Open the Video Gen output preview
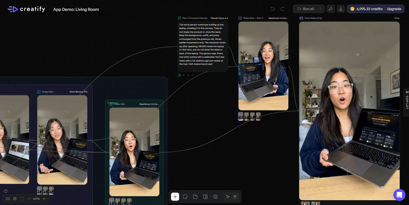 (134, 152)
